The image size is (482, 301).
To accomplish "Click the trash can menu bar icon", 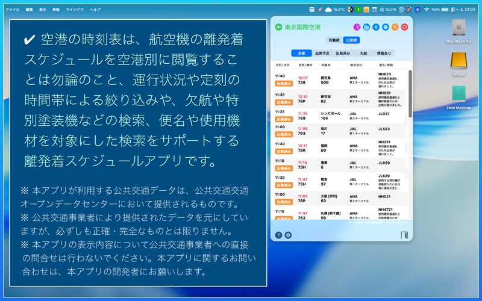I will [x=401, y=10].
